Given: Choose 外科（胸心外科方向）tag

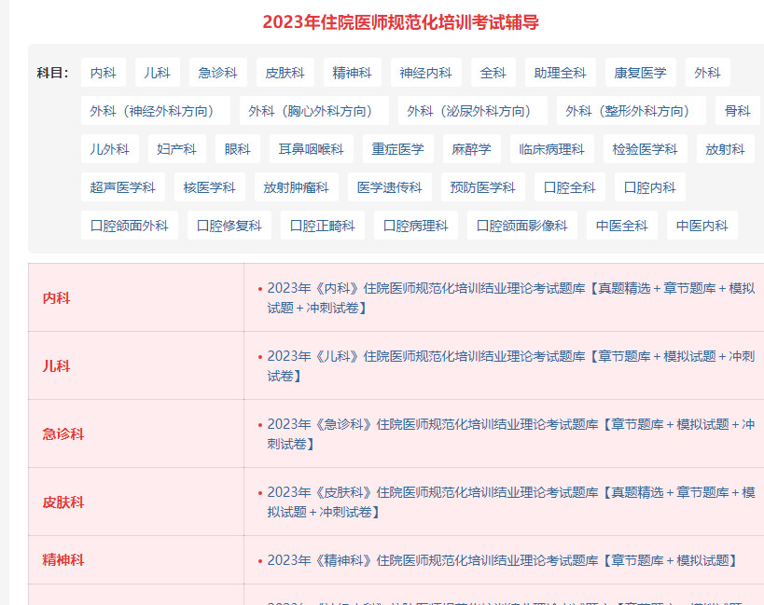Looking at the screenshot, I should tap(313, 111).
